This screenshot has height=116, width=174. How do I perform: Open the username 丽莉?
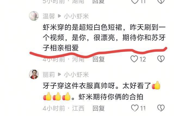tap(49, 75)
